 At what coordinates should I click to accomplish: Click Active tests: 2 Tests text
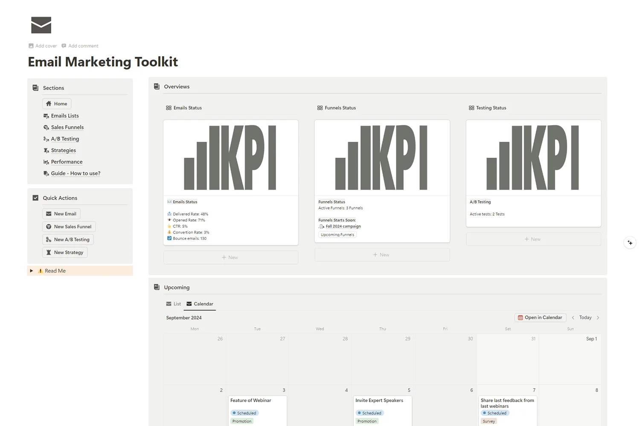click(487, 214)
